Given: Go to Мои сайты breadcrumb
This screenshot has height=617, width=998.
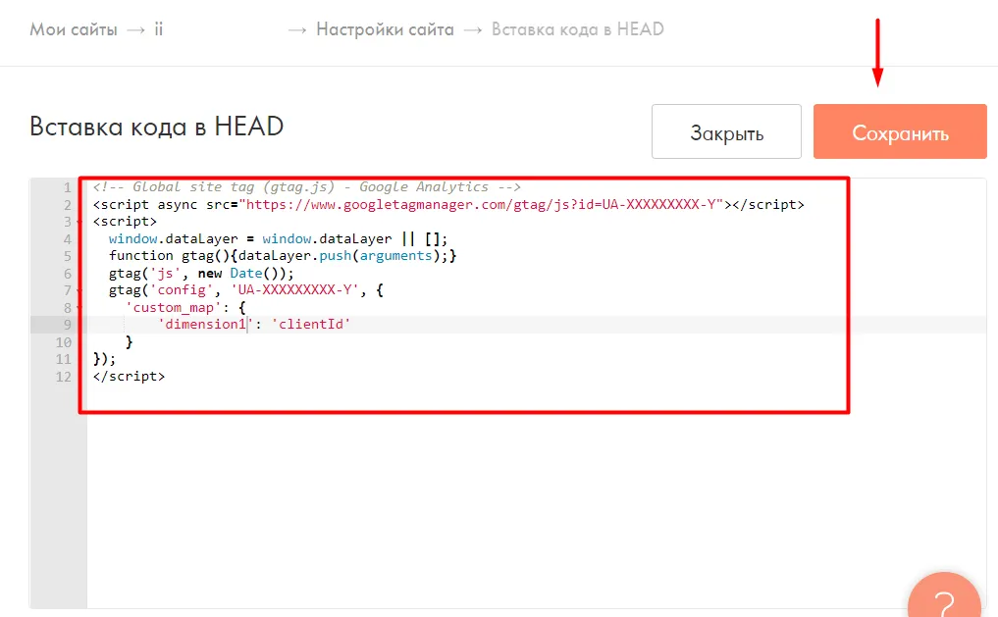Looking at the screenshot, I should 74,29.
